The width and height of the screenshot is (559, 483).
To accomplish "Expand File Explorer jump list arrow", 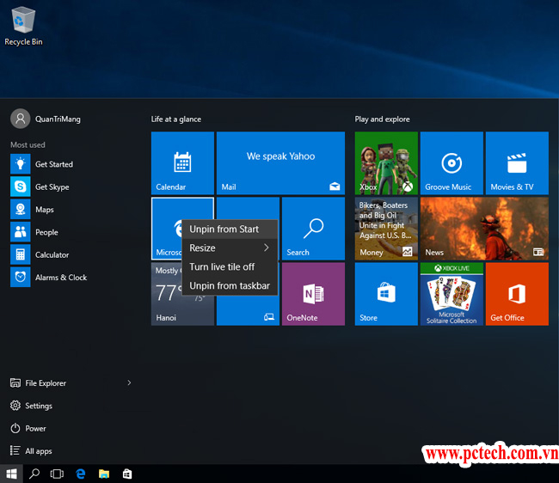I will point(129,383).
